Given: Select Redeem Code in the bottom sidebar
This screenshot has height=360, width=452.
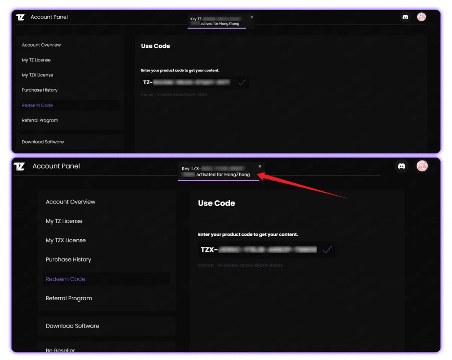Looking at the screenshot, I should 66,279.
